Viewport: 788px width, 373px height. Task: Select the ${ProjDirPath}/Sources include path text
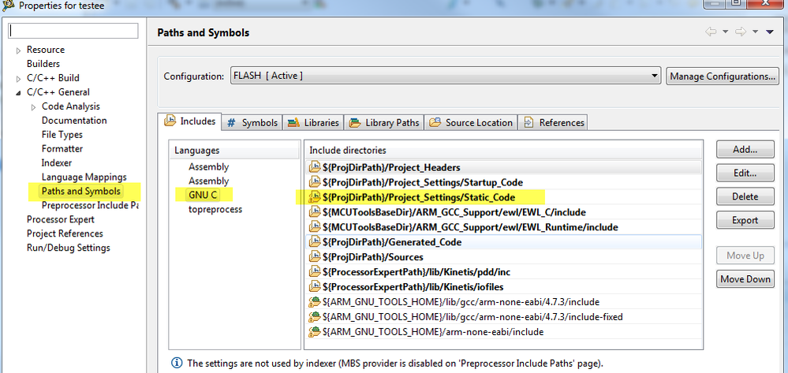click(373, 257)
